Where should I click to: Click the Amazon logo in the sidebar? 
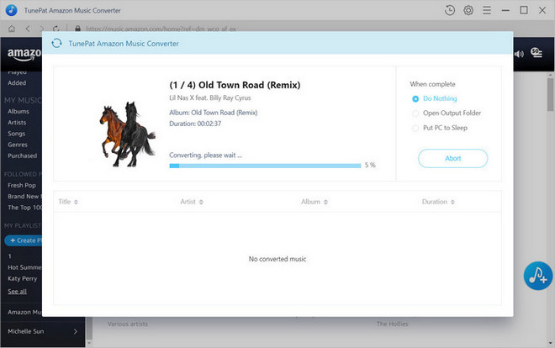click(x=24, y=55)
